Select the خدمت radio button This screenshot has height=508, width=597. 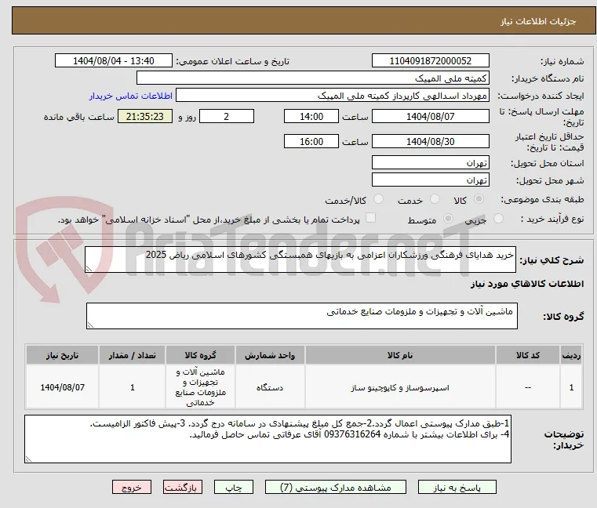click(x=435, y=199)
